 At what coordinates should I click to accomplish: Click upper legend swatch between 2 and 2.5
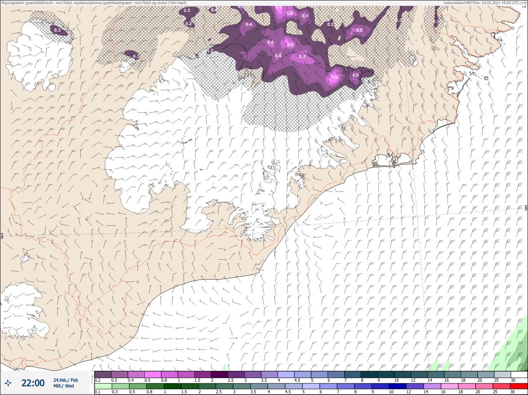(220, 374)
